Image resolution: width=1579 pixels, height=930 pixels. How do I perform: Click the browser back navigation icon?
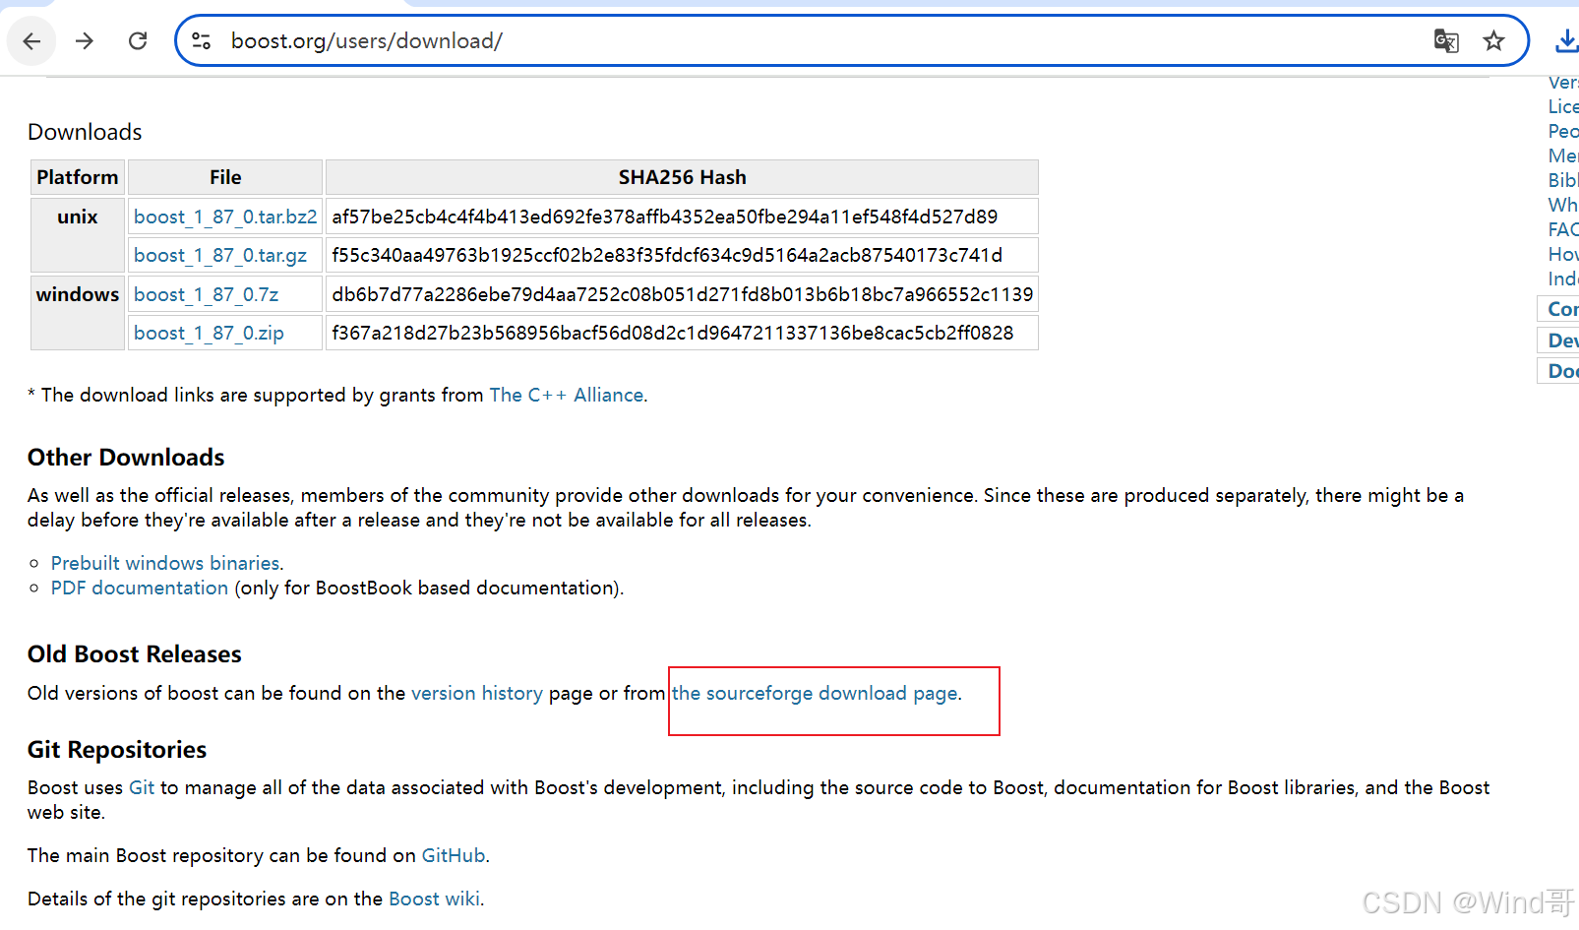coord(30,40)
